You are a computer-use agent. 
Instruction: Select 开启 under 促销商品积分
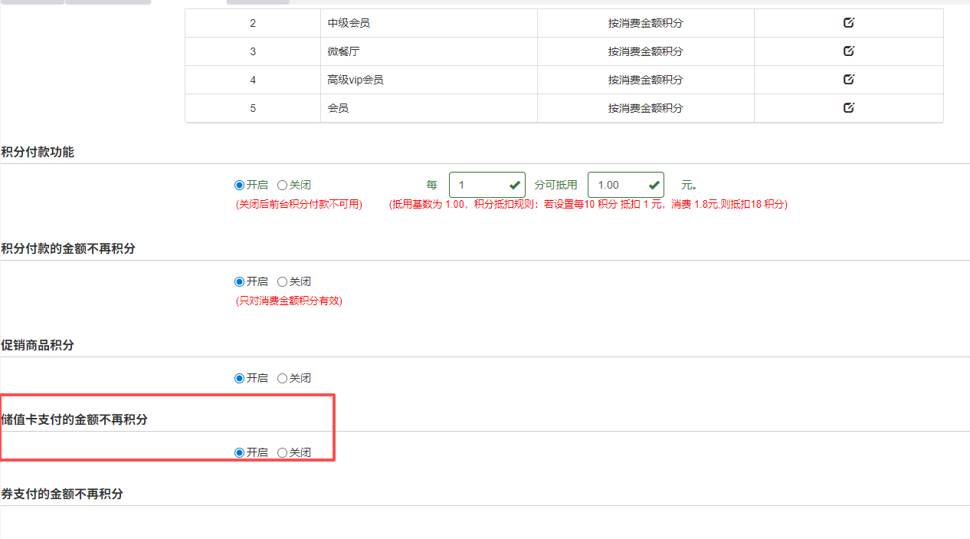click(240, 379)
